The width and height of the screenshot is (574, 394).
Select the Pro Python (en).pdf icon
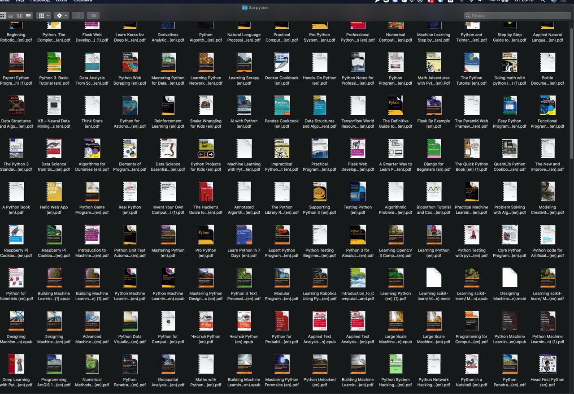coord(206,235)
